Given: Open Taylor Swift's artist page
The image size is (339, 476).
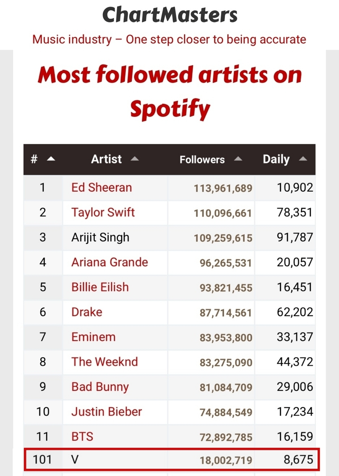Looking at the screenshot, I should click(103, 212).
